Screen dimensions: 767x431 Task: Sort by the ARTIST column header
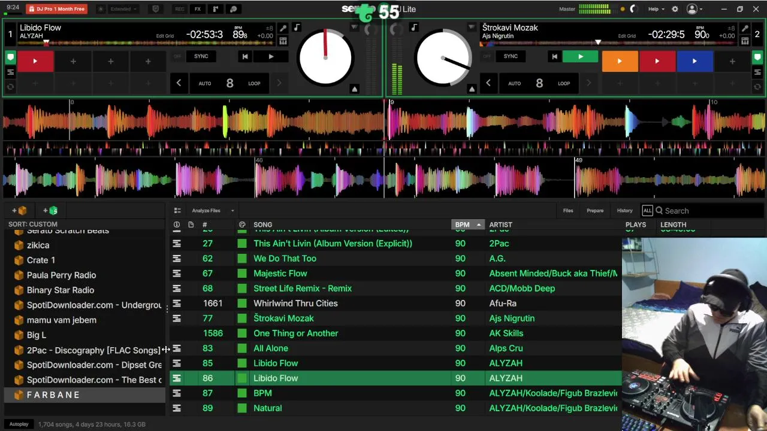coord(501,224)
